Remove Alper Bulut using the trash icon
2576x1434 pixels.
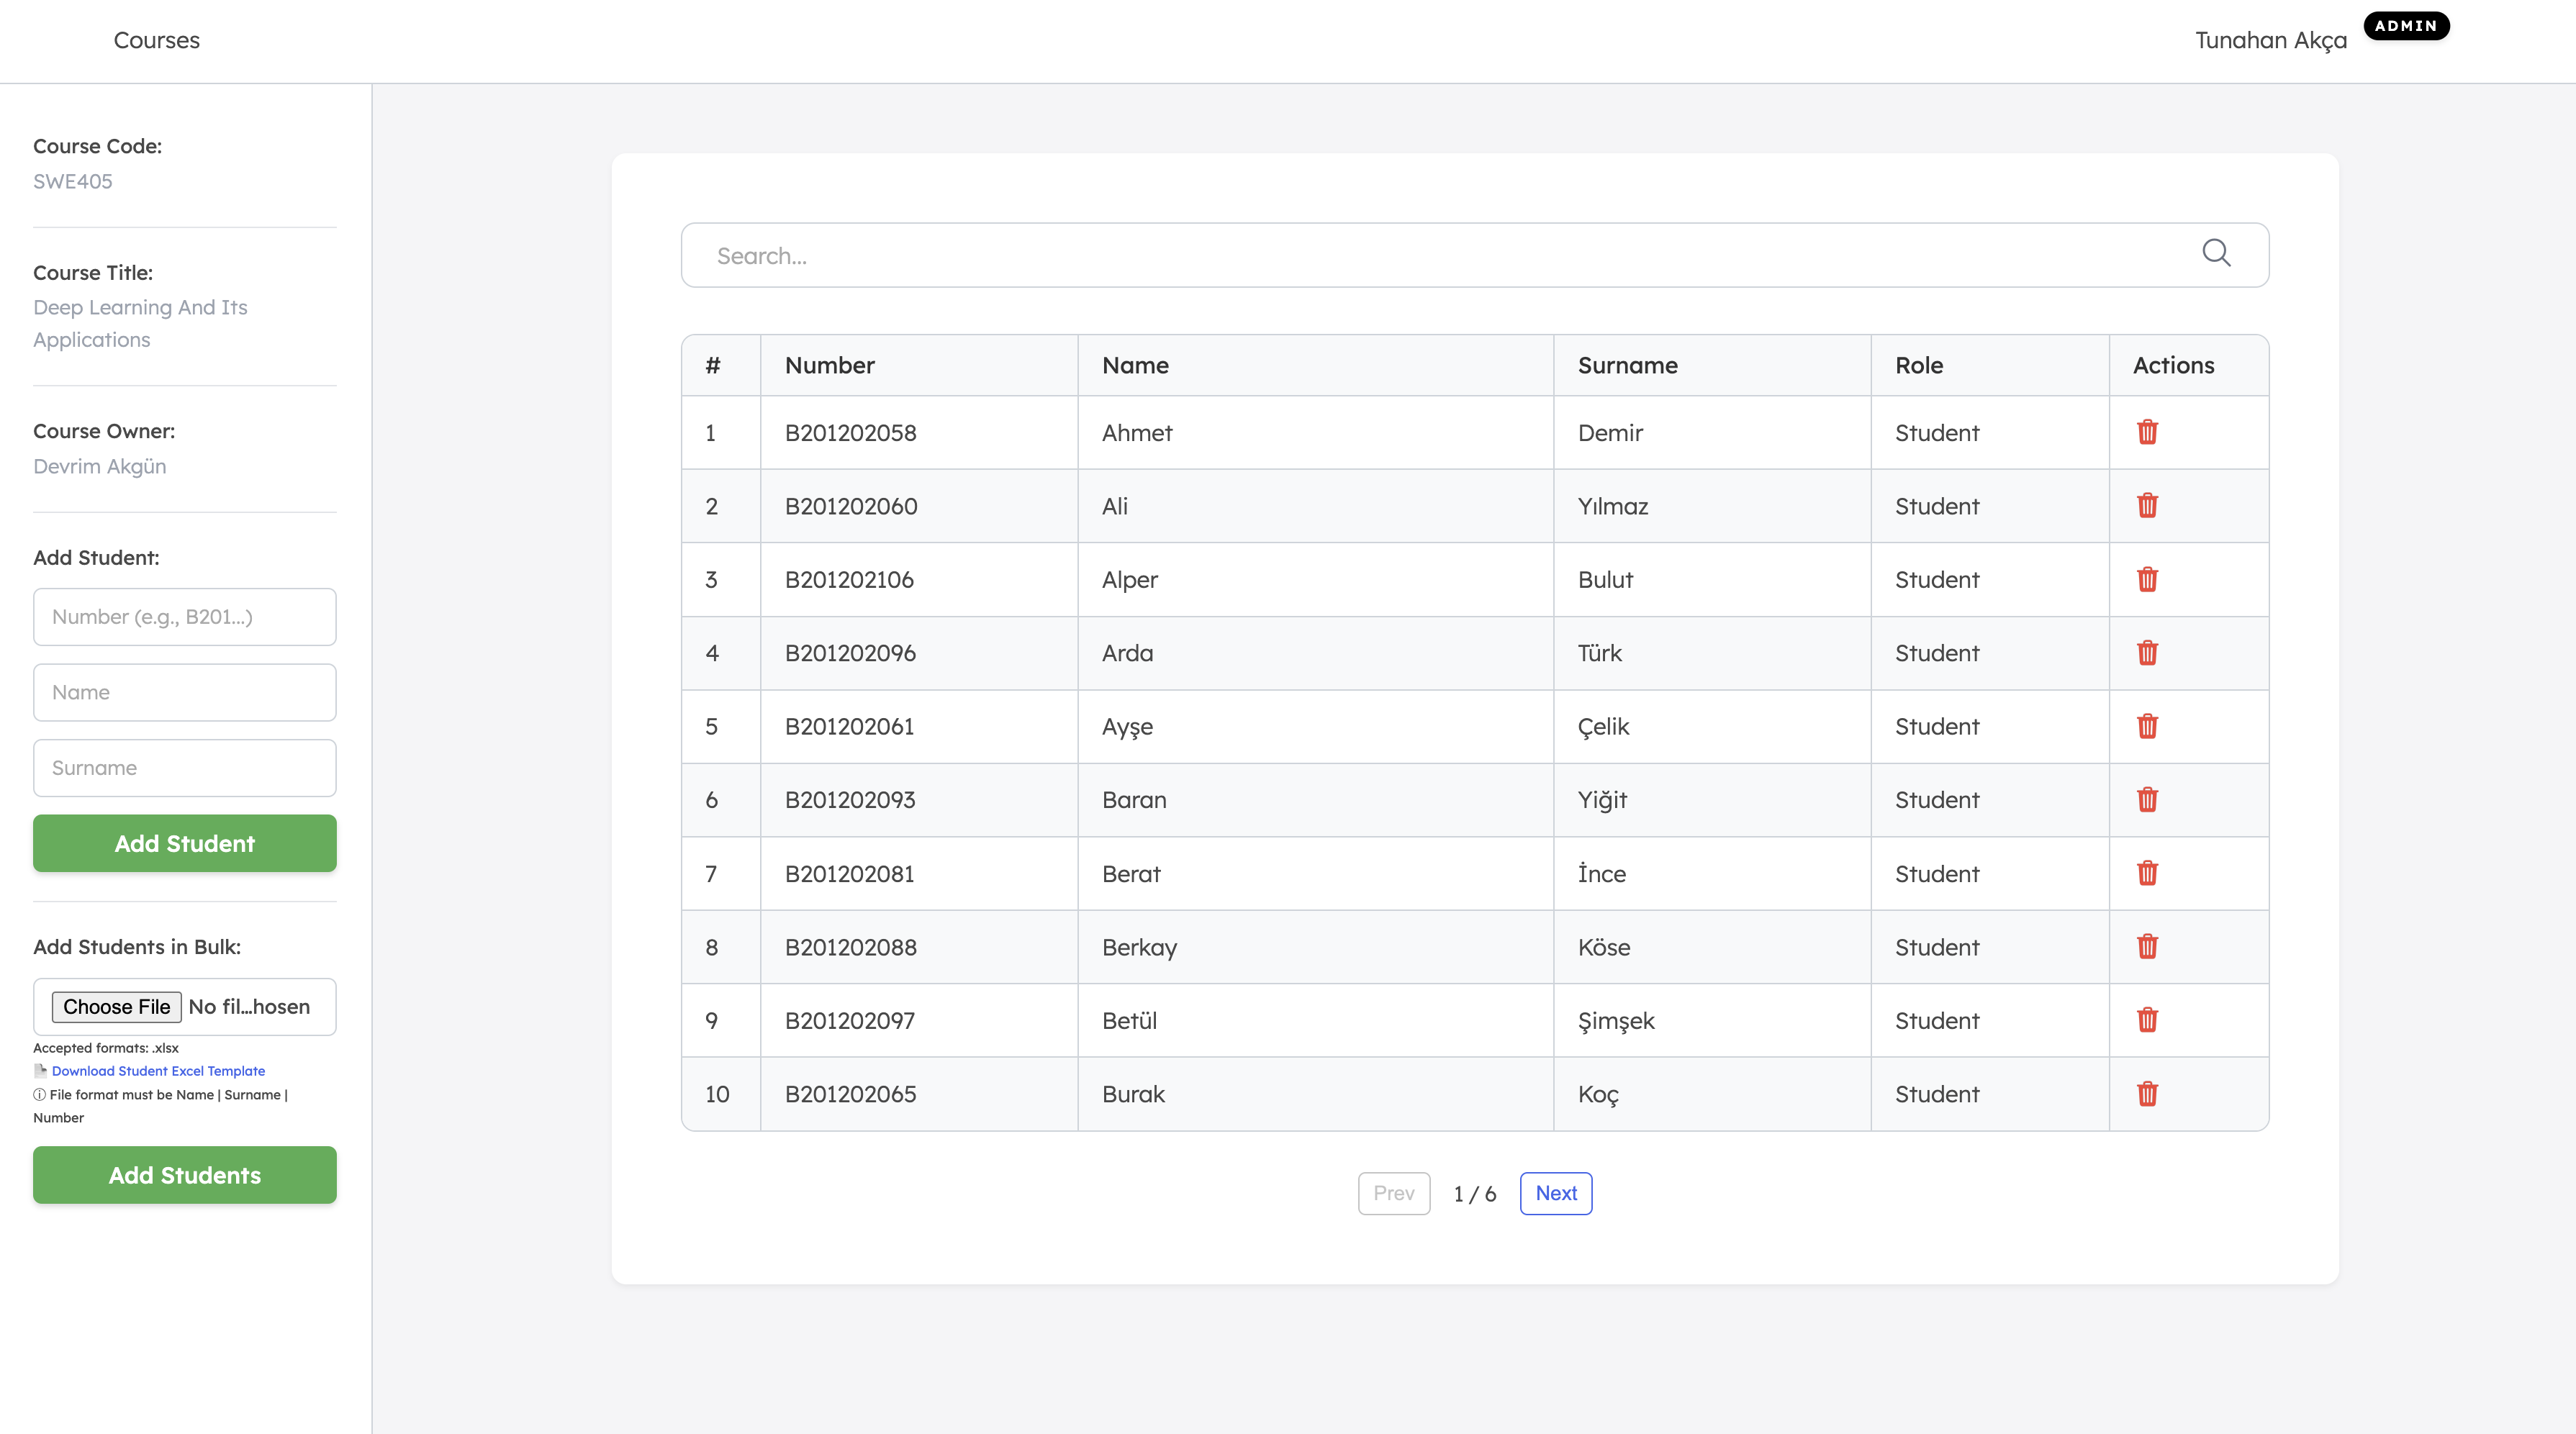coord(2147,579)
